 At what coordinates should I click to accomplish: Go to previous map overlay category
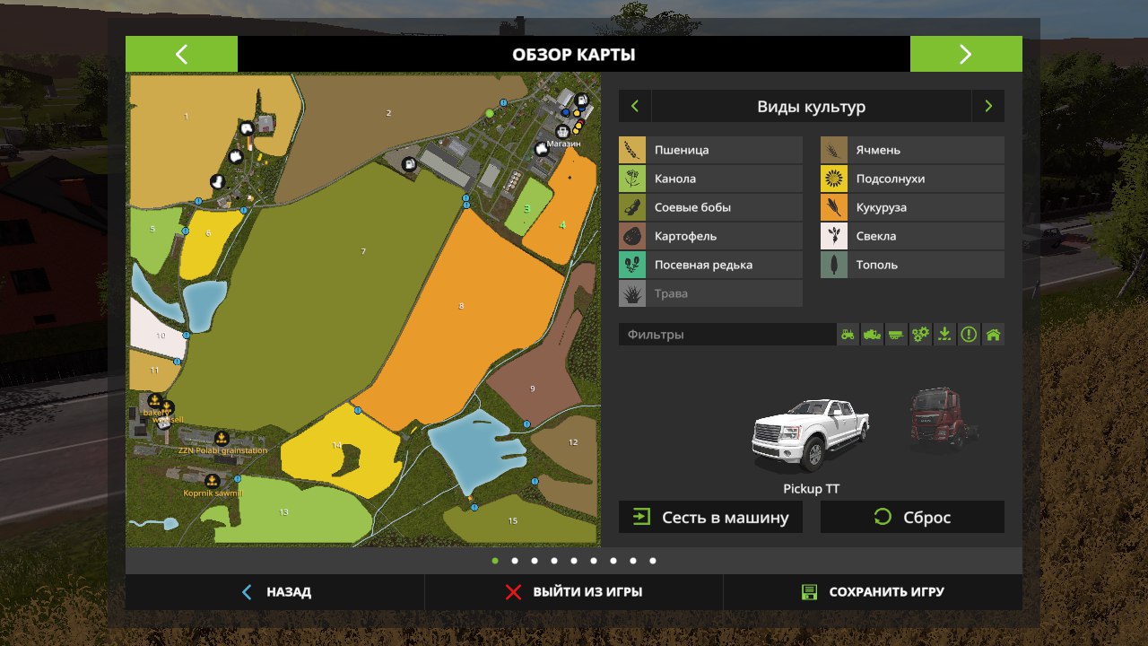635,107
